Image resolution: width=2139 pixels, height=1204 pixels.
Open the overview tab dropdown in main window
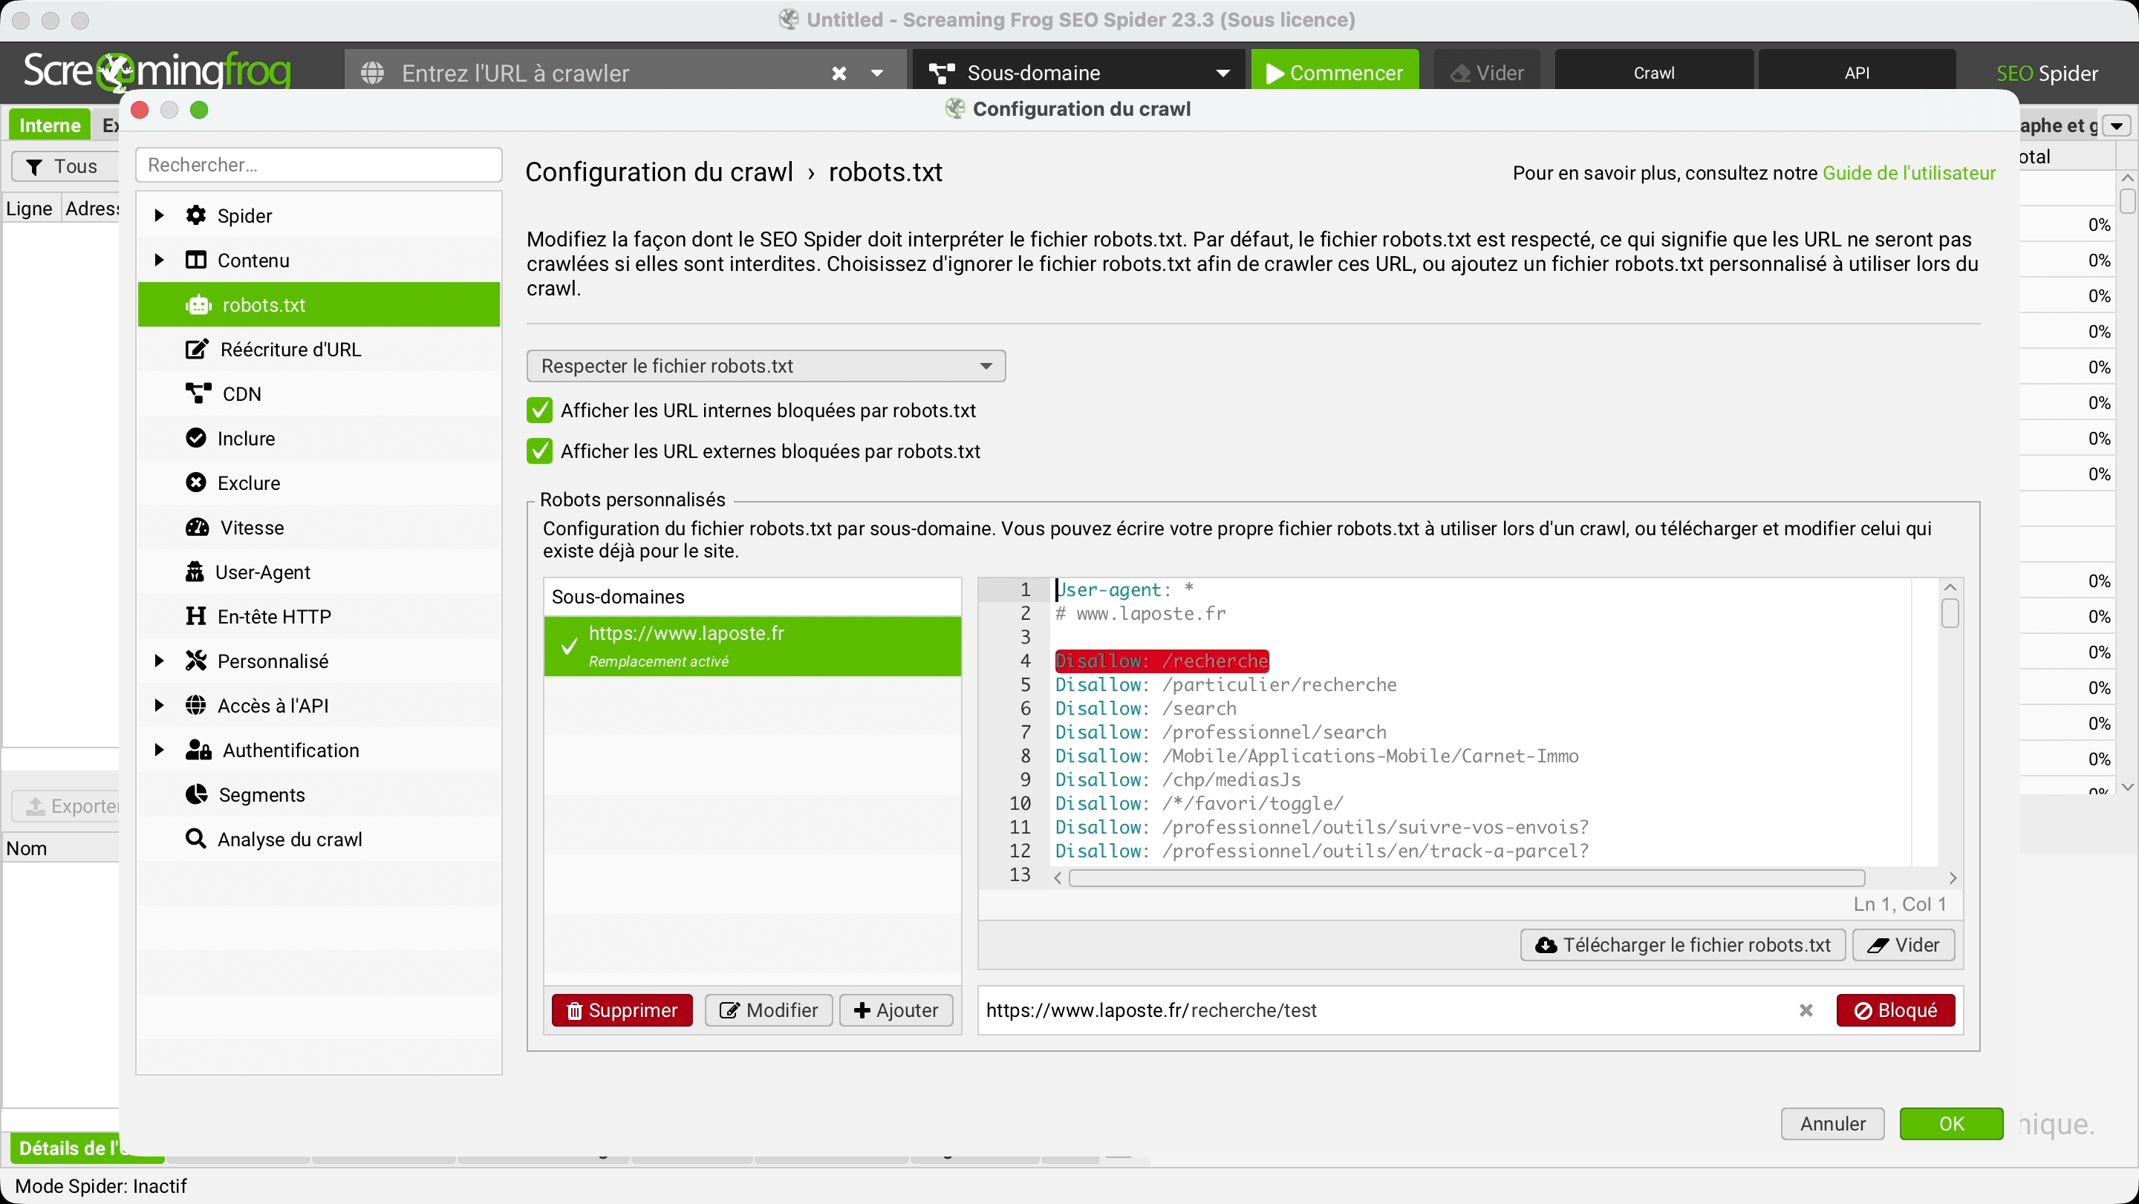coord(2117,126)
